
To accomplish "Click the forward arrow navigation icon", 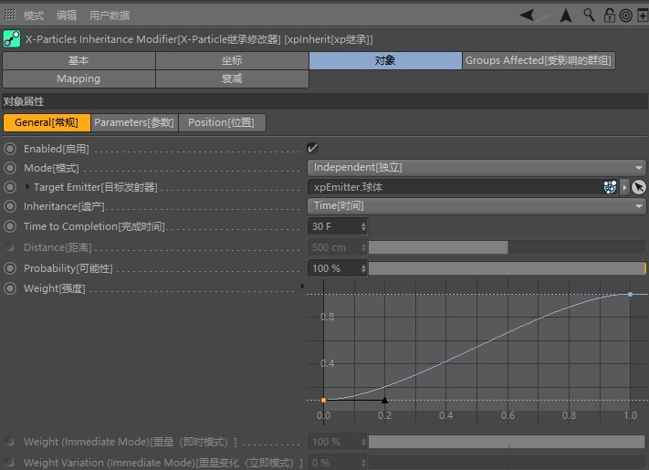I will pos(542,16).
